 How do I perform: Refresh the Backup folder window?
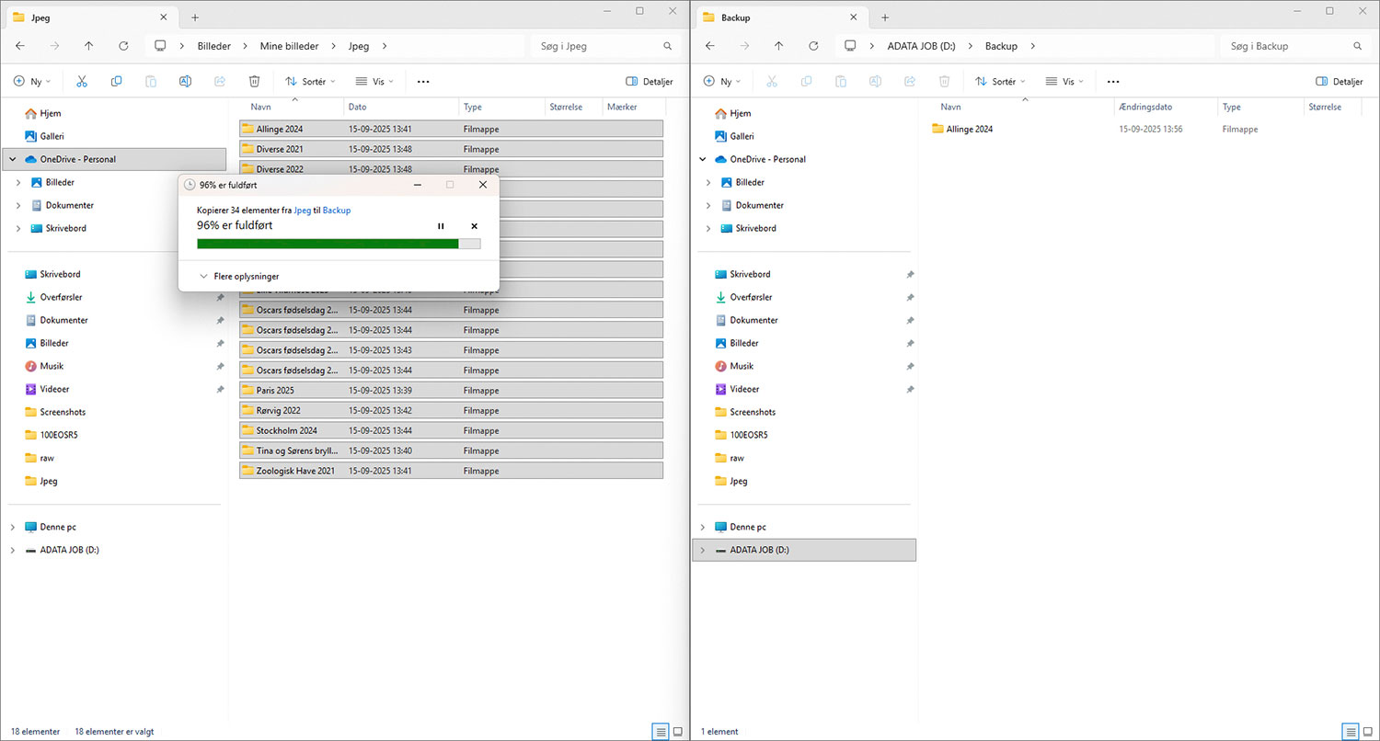[x=813, y=46]
